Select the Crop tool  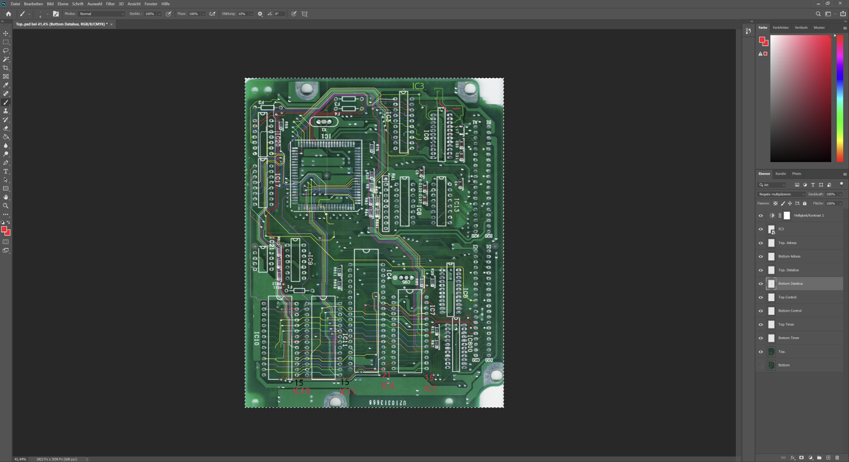[6, 68]
